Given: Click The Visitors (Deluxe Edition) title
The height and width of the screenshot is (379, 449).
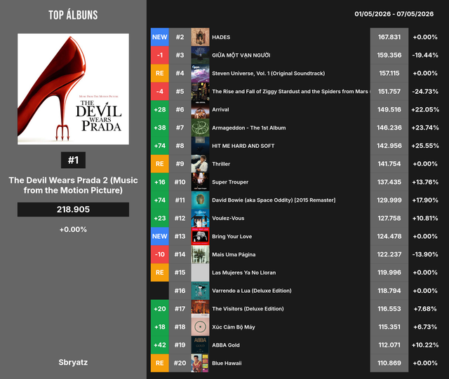Looking at the screenshot, I should pos(248,309).
